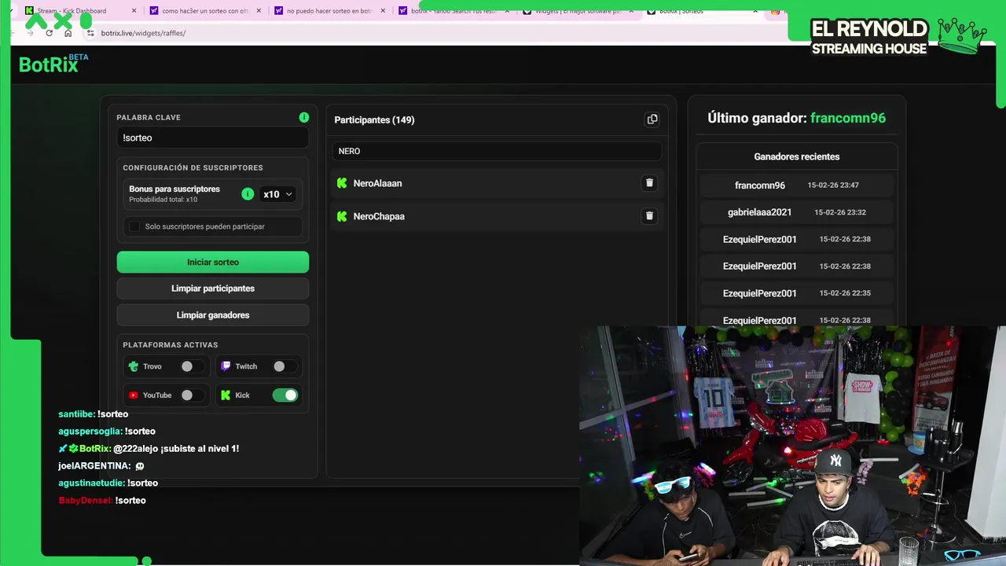This screenshot has width=1006, height=566.
Task: Click the Trovo platform icon
Action: 134,366
